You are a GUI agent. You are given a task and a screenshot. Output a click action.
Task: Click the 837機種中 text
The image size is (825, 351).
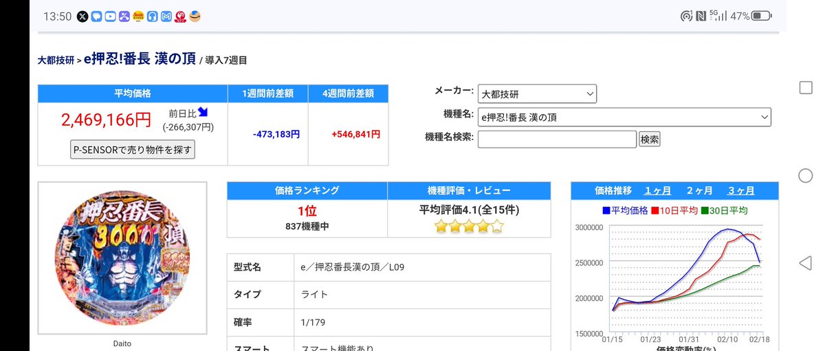tap(307, 226)
